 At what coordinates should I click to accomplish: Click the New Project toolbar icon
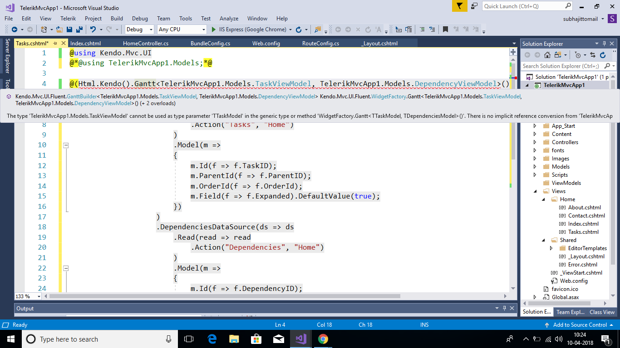coord(44,29)
